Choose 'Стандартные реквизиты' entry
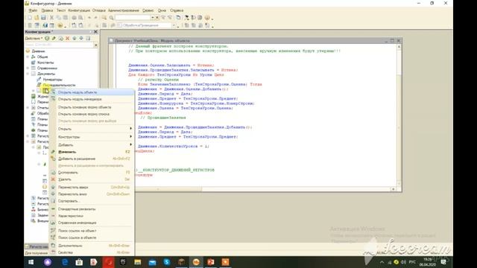The width and height of the screenshot is (477, 268). 91,208
